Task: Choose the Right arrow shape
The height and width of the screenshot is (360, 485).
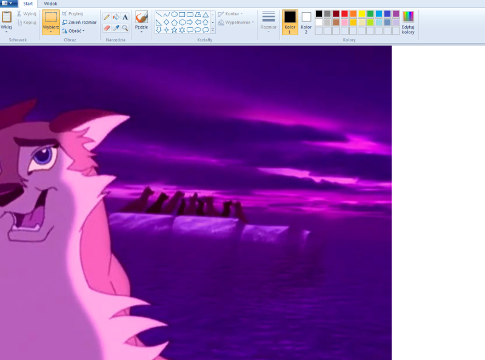Action: tap(190, 22)
